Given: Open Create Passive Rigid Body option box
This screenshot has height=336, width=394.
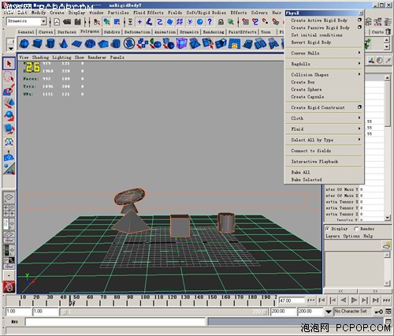Looking at the screenshot, I should tap(359, 27).
